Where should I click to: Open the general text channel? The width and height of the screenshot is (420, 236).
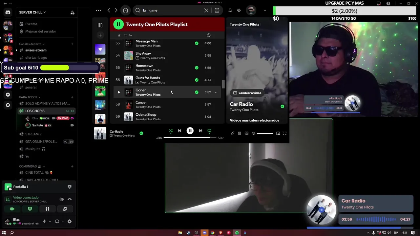coord(31,88)
